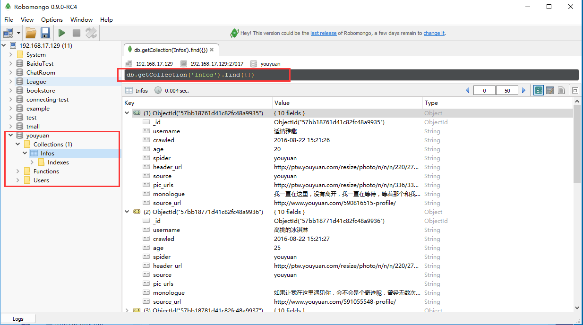Run the query with green play button

[x=62, y=33]
